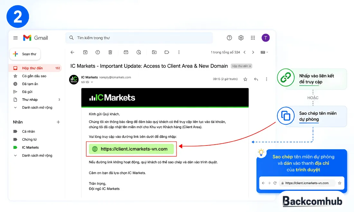
Task: Move email using the folder icon
Action: point(154,52)
